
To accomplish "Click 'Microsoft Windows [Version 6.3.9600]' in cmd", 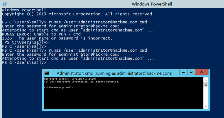I will coord(70,79).
